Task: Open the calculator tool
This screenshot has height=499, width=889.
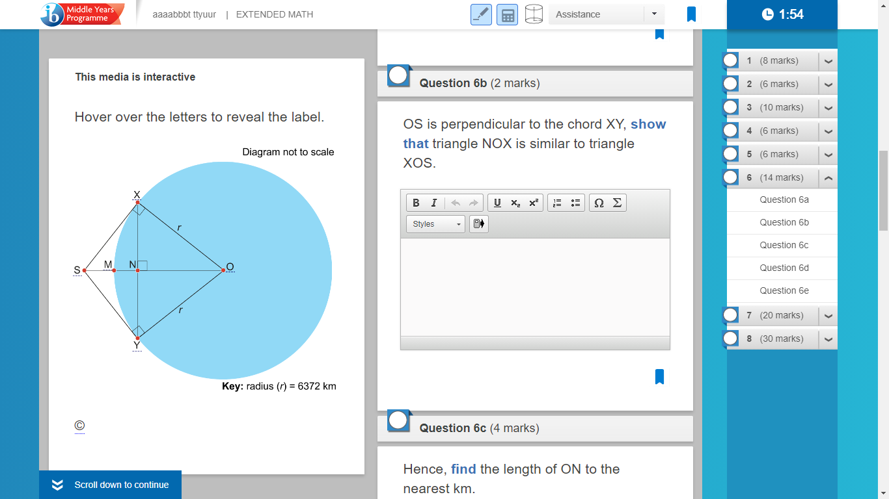Action: click(507, 14)
